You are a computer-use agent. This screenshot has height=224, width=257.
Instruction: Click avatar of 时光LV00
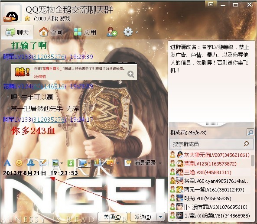(x=180, y=198)
